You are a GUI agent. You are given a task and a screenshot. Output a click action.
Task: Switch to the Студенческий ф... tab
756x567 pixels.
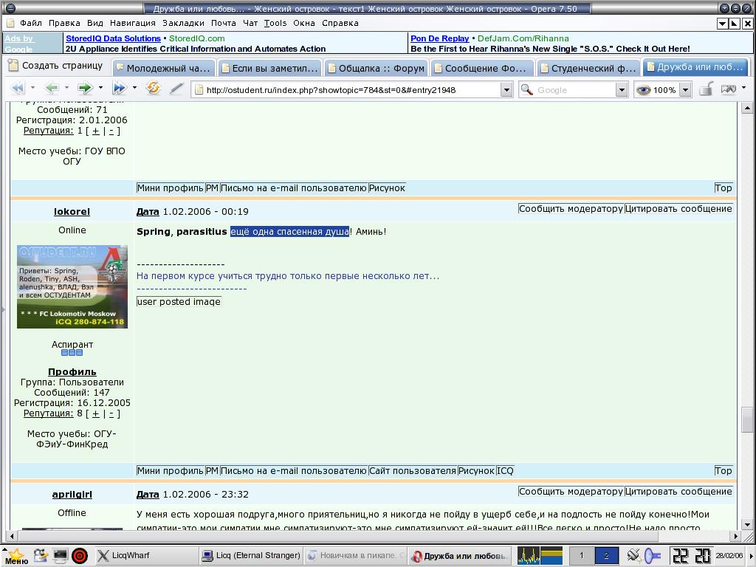tap(588, 68)
